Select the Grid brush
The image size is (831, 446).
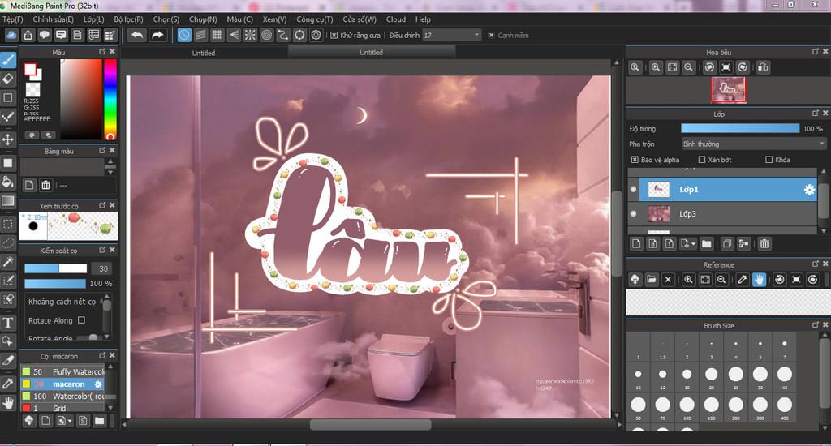(x=63, y=408)
